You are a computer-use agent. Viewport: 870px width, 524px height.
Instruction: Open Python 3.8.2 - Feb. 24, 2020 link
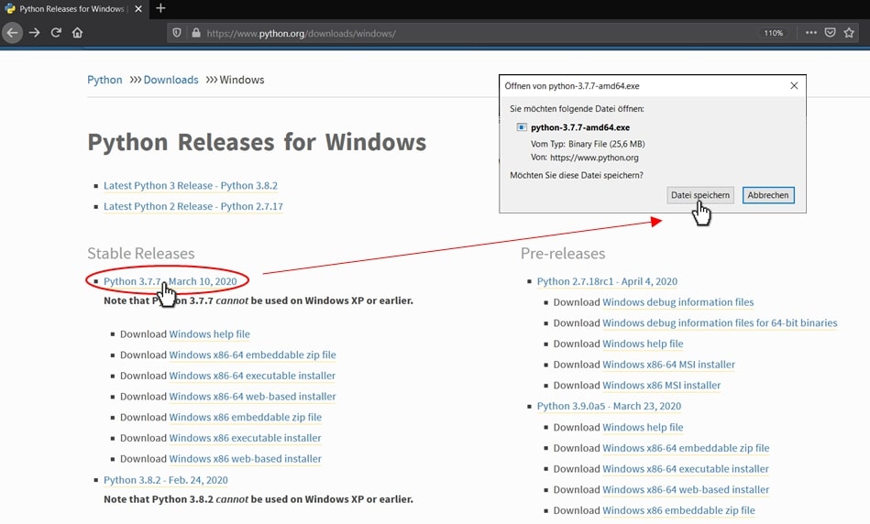(x=166, y=480)
